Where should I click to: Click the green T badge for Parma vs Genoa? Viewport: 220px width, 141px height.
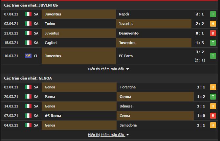[213, 97]
